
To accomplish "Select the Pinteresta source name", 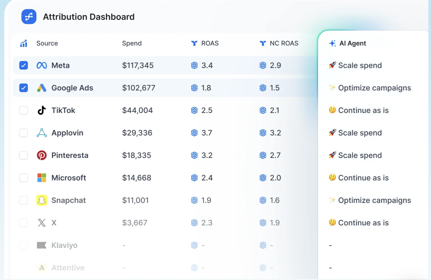I will point(70,155).
